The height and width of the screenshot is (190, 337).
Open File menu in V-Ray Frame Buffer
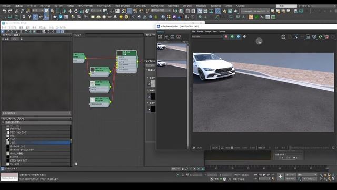coord(193,32)
